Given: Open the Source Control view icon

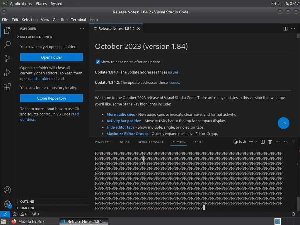Looking at the screenshot, I should point(7,59).
